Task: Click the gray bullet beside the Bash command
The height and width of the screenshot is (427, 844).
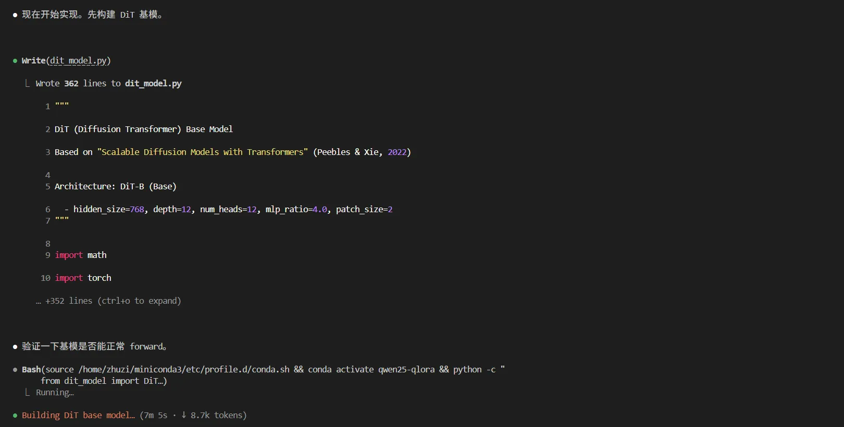Action: click(15, 370)
